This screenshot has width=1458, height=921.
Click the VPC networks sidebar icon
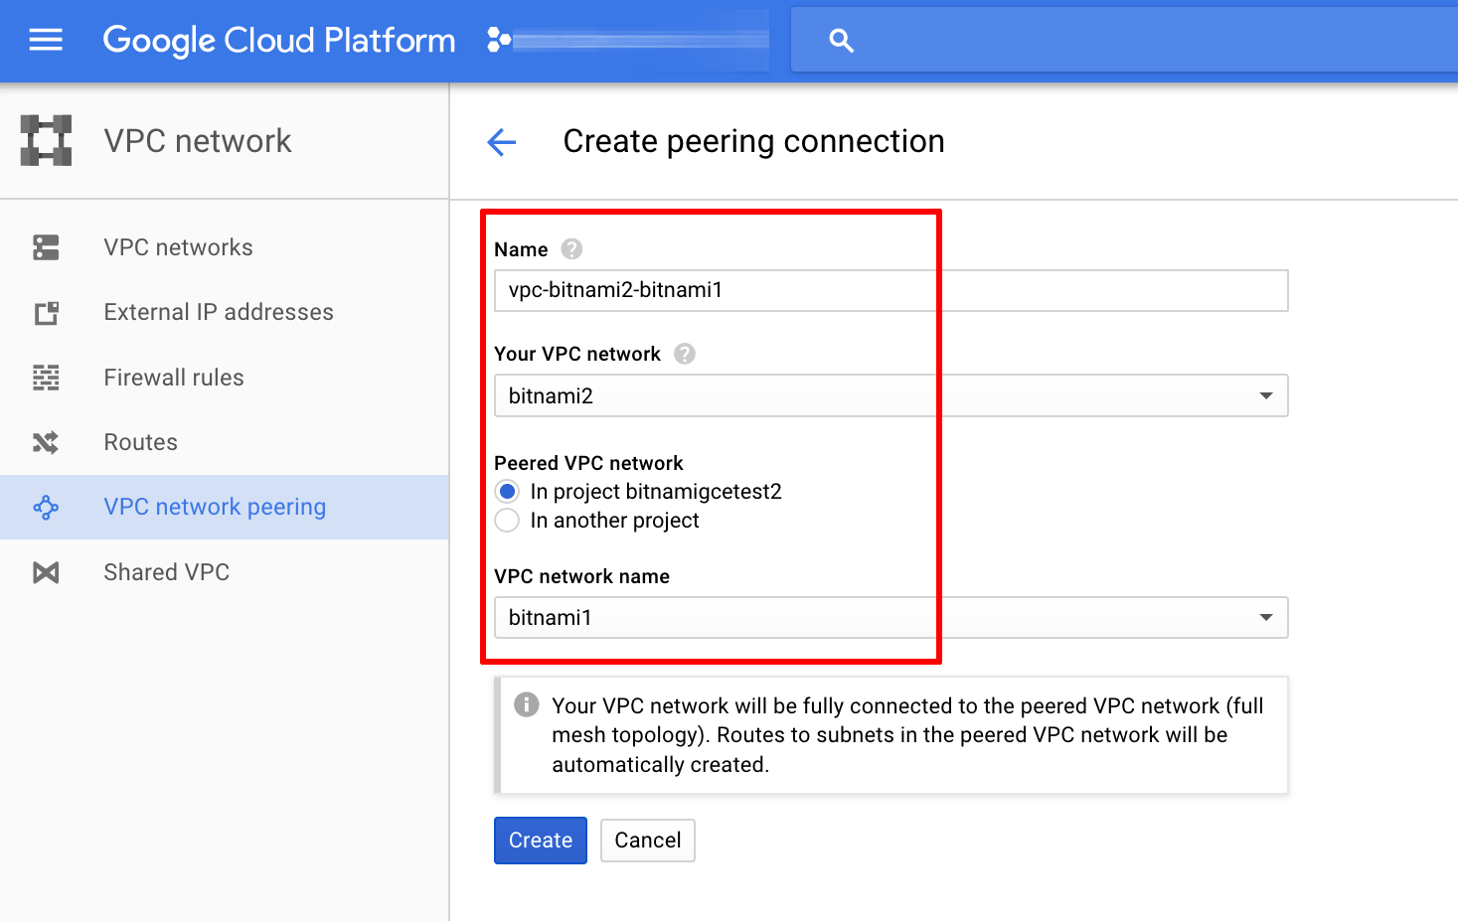coord(46,247)
